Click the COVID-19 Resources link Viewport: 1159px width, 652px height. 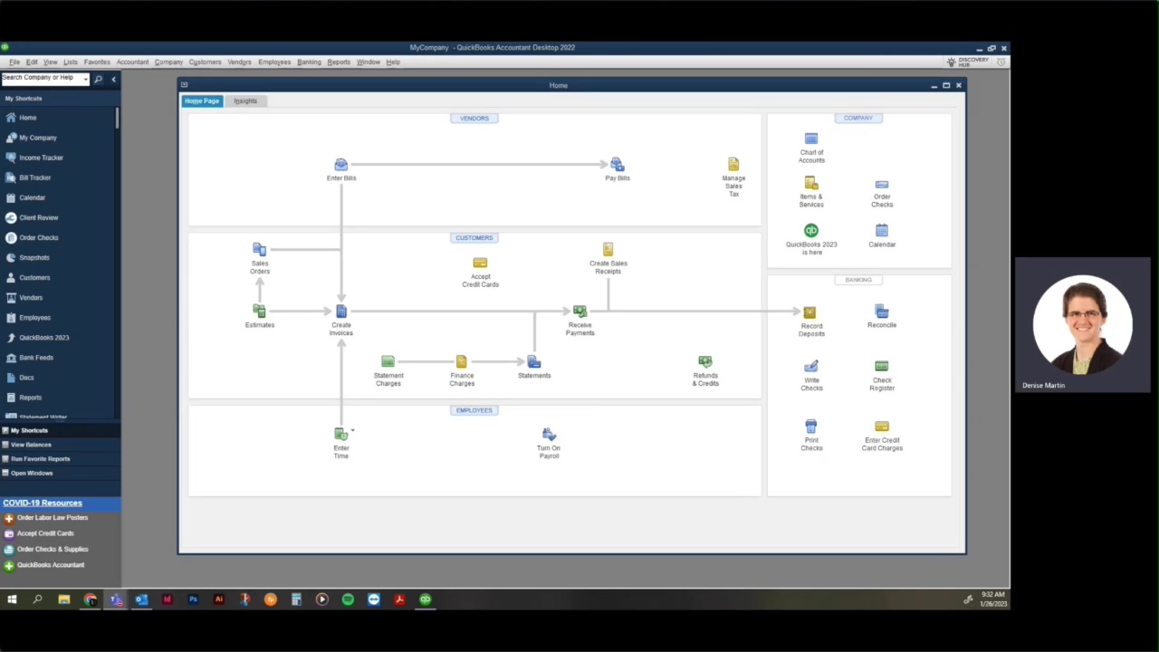(43, 503)
